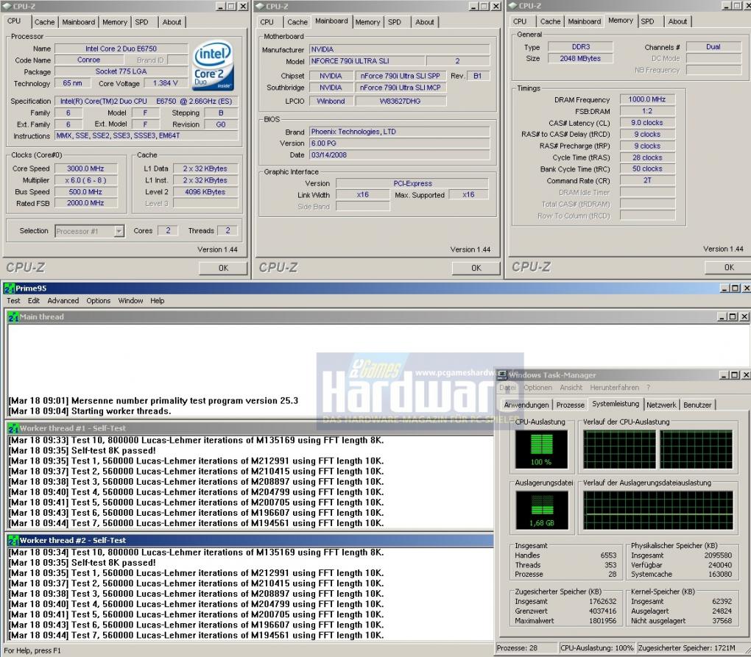Open the Cache tab in first CPU-Z window
Viewport: 751px width, 657px height.
[x=44, y=22]
